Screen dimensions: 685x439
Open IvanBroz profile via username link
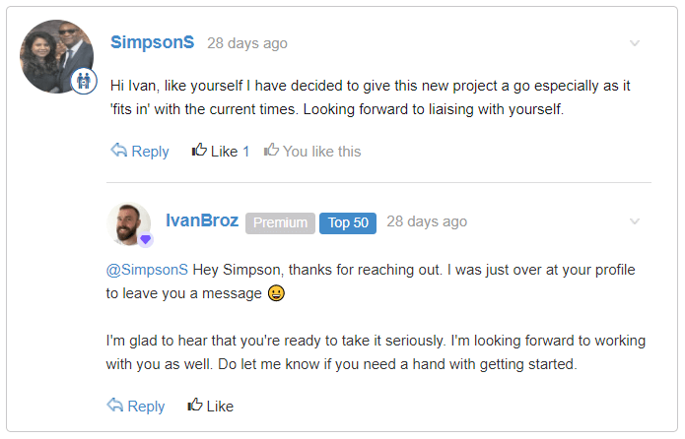click(x=202, y=220)
